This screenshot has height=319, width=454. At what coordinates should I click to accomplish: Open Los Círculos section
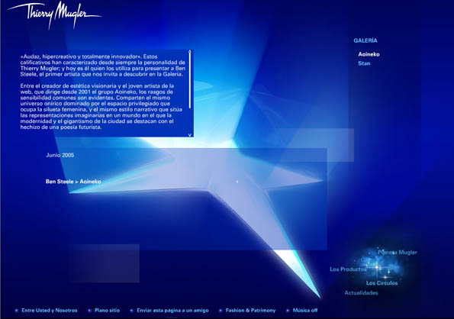[382, 283]
